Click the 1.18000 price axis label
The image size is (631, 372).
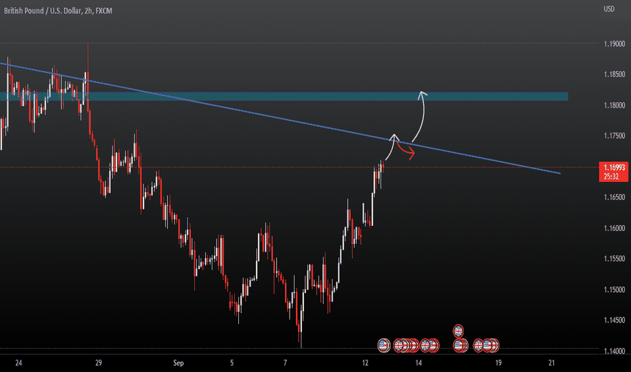(615, 106)
